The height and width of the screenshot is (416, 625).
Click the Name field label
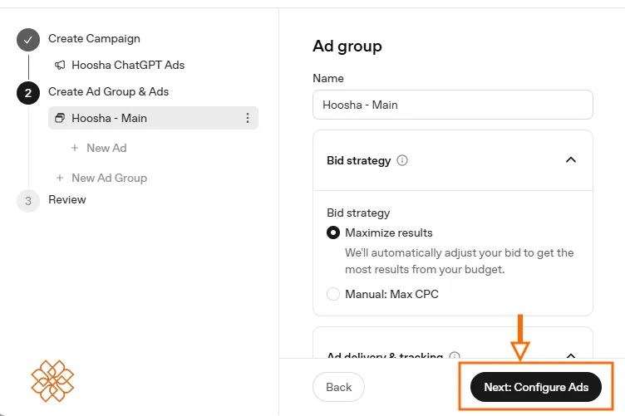pyautogui.click(x=328, y=78)
